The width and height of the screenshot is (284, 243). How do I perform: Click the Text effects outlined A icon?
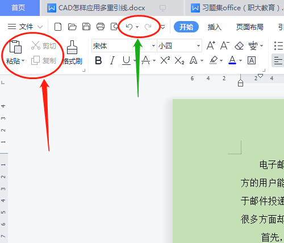pyautogui.click(x=194, y=61)
